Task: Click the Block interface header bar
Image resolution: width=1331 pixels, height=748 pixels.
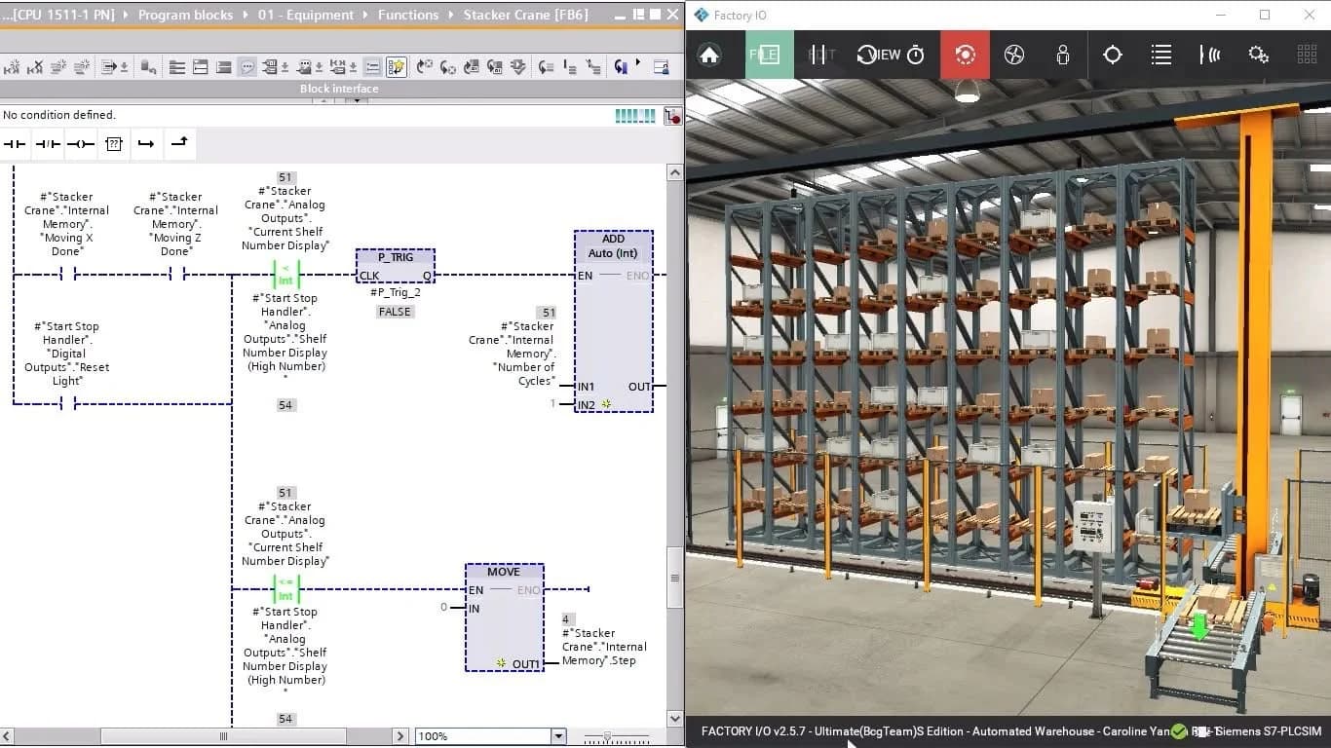Action: [341, 89]
